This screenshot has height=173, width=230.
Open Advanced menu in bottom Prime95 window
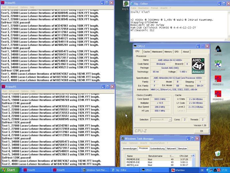[14, 91]
